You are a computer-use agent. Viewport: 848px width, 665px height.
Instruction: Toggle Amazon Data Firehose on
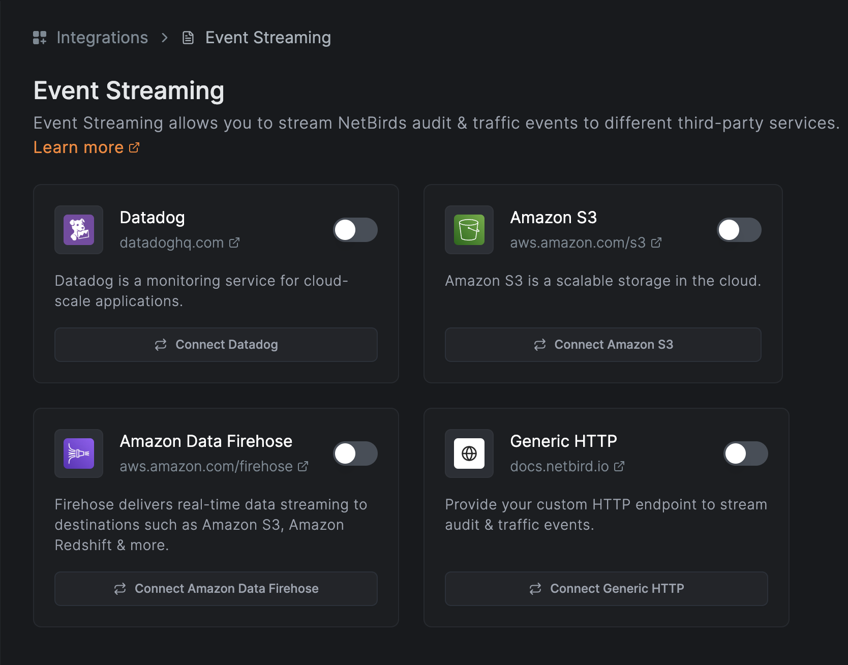coord(355,454)
